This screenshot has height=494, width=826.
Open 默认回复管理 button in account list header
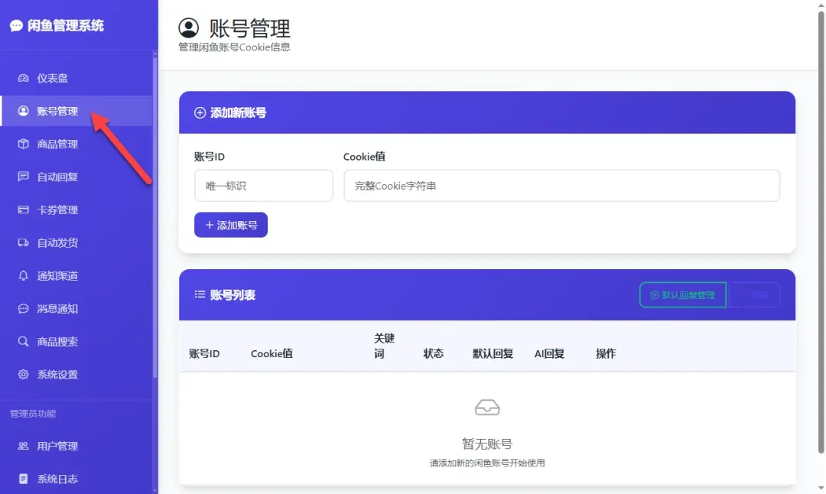click(683, 295)
